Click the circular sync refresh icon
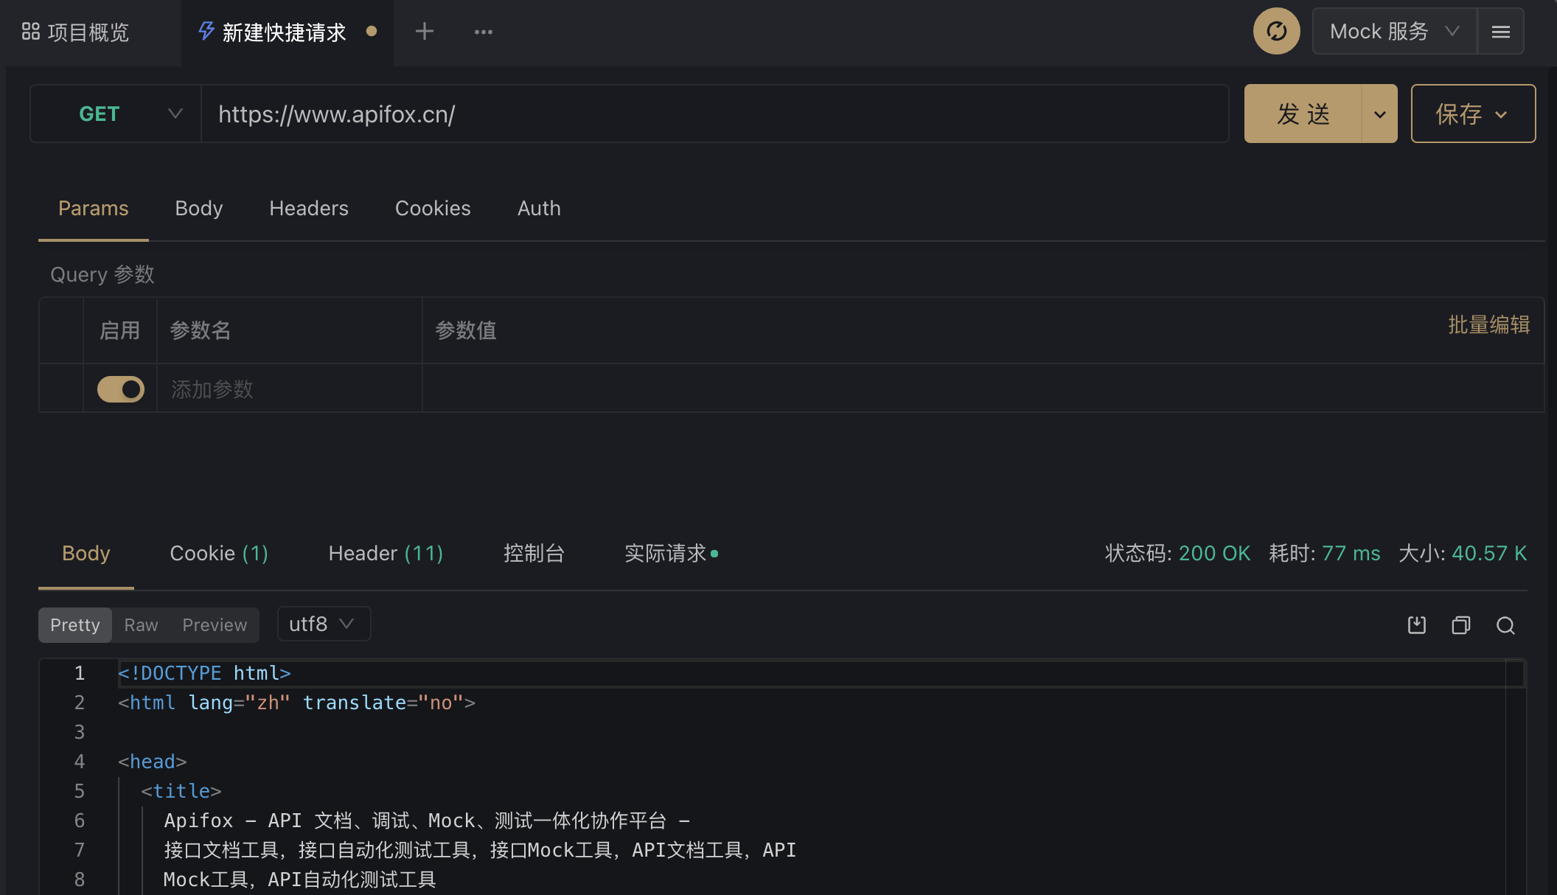 [x=1276, y=31]
